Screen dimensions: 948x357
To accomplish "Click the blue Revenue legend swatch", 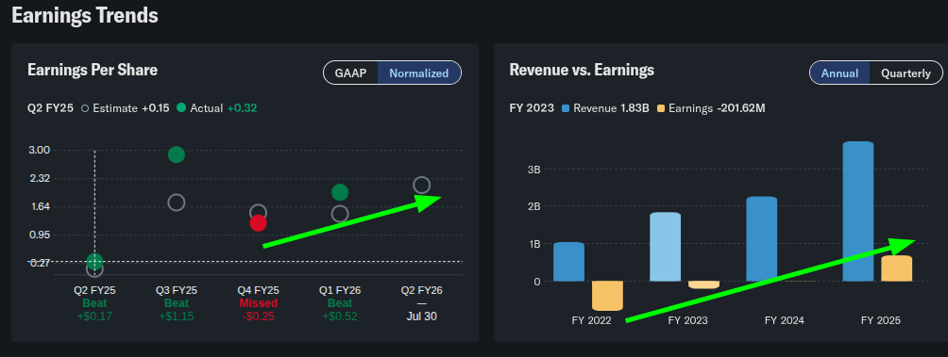I will [566, 108].
